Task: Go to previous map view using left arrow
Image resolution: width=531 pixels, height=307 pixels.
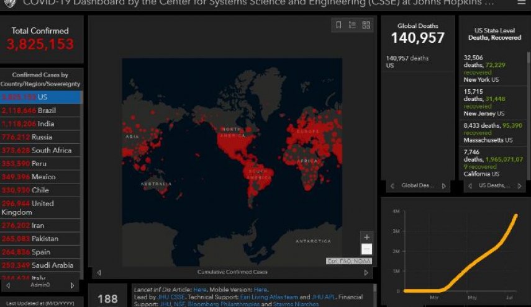Action: (x=99, y=272)
